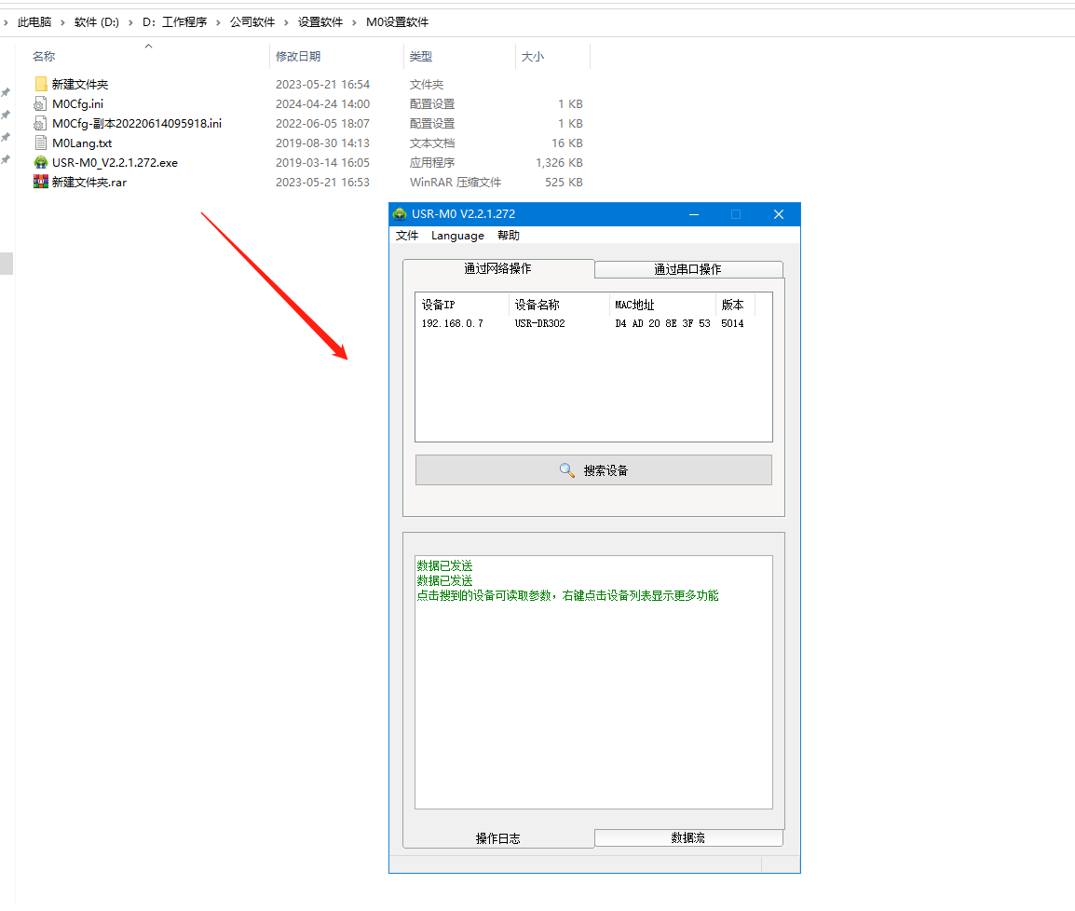Open the 文件 menu

(x=406, y=235)
